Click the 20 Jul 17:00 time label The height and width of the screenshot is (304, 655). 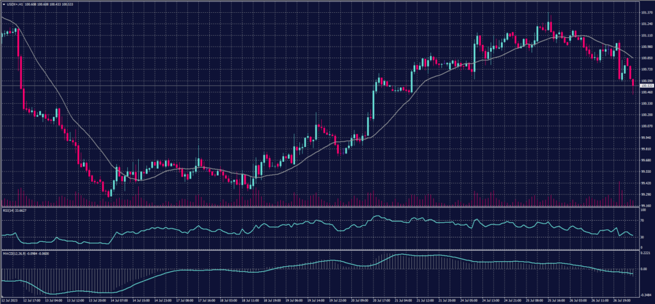click(x=377, y=299)
